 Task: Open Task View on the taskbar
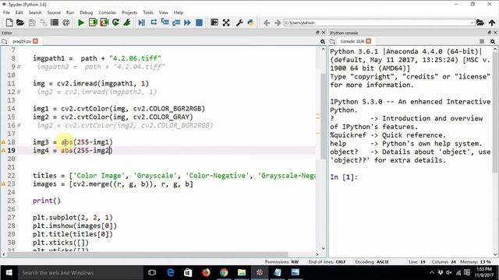[152, 272]
